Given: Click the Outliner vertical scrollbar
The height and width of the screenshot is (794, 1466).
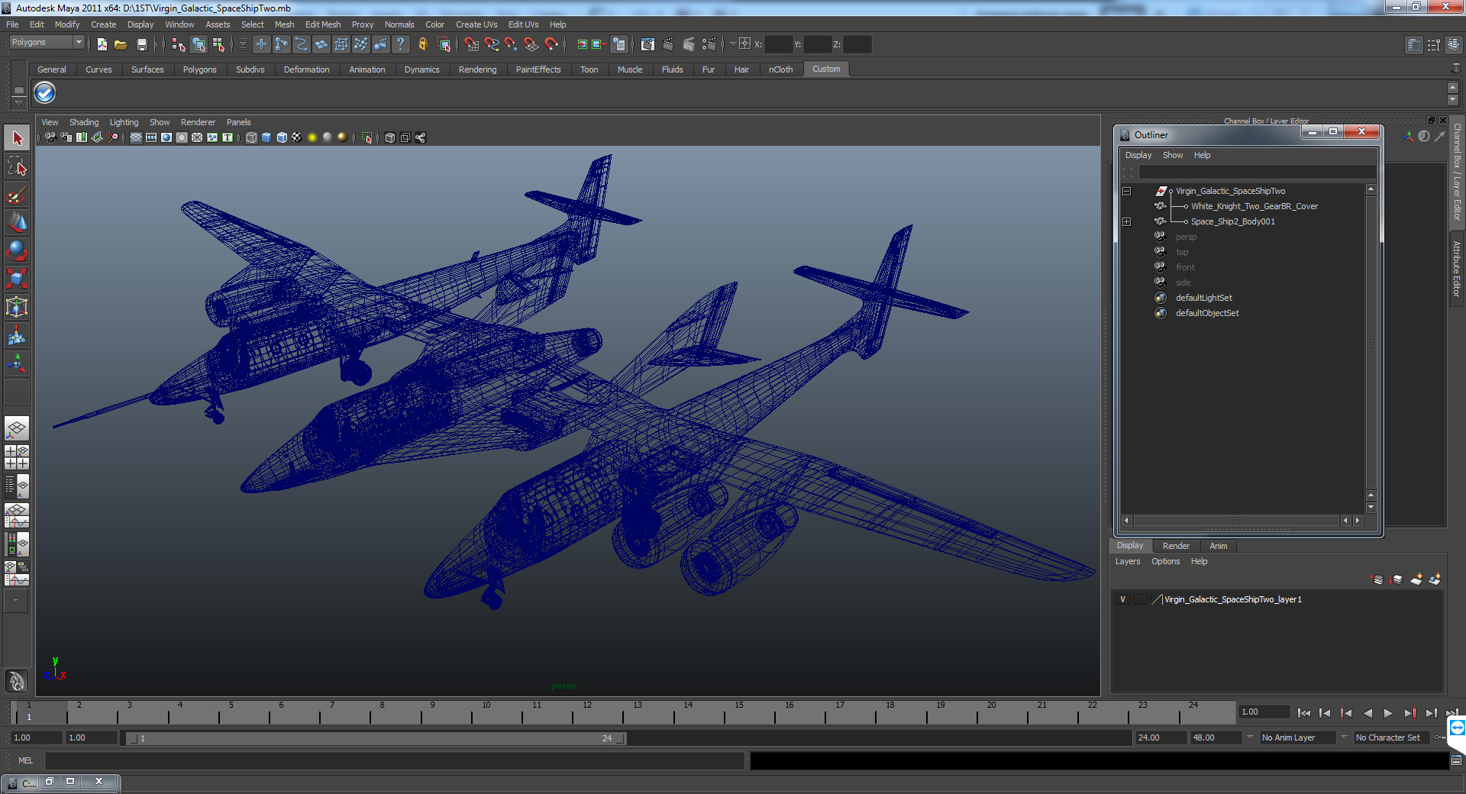Looking at the screenshot, I should [x=1371, y=341].
